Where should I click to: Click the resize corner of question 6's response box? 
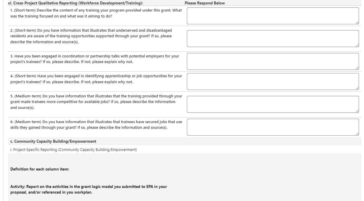(357, 134)
